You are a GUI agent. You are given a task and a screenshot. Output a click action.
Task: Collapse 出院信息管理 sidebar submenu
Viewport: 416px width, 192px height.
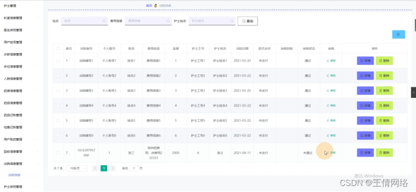[21, 163]
